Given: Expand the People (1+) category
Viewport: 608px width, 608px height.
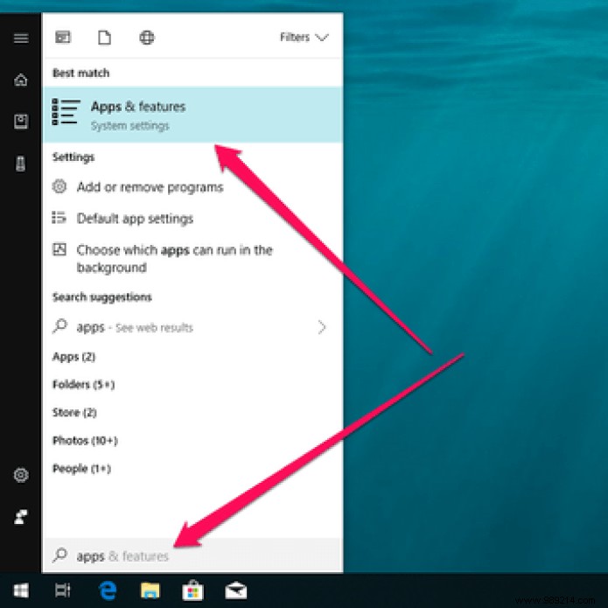Looking at the screenshot, I should [81, 468].
